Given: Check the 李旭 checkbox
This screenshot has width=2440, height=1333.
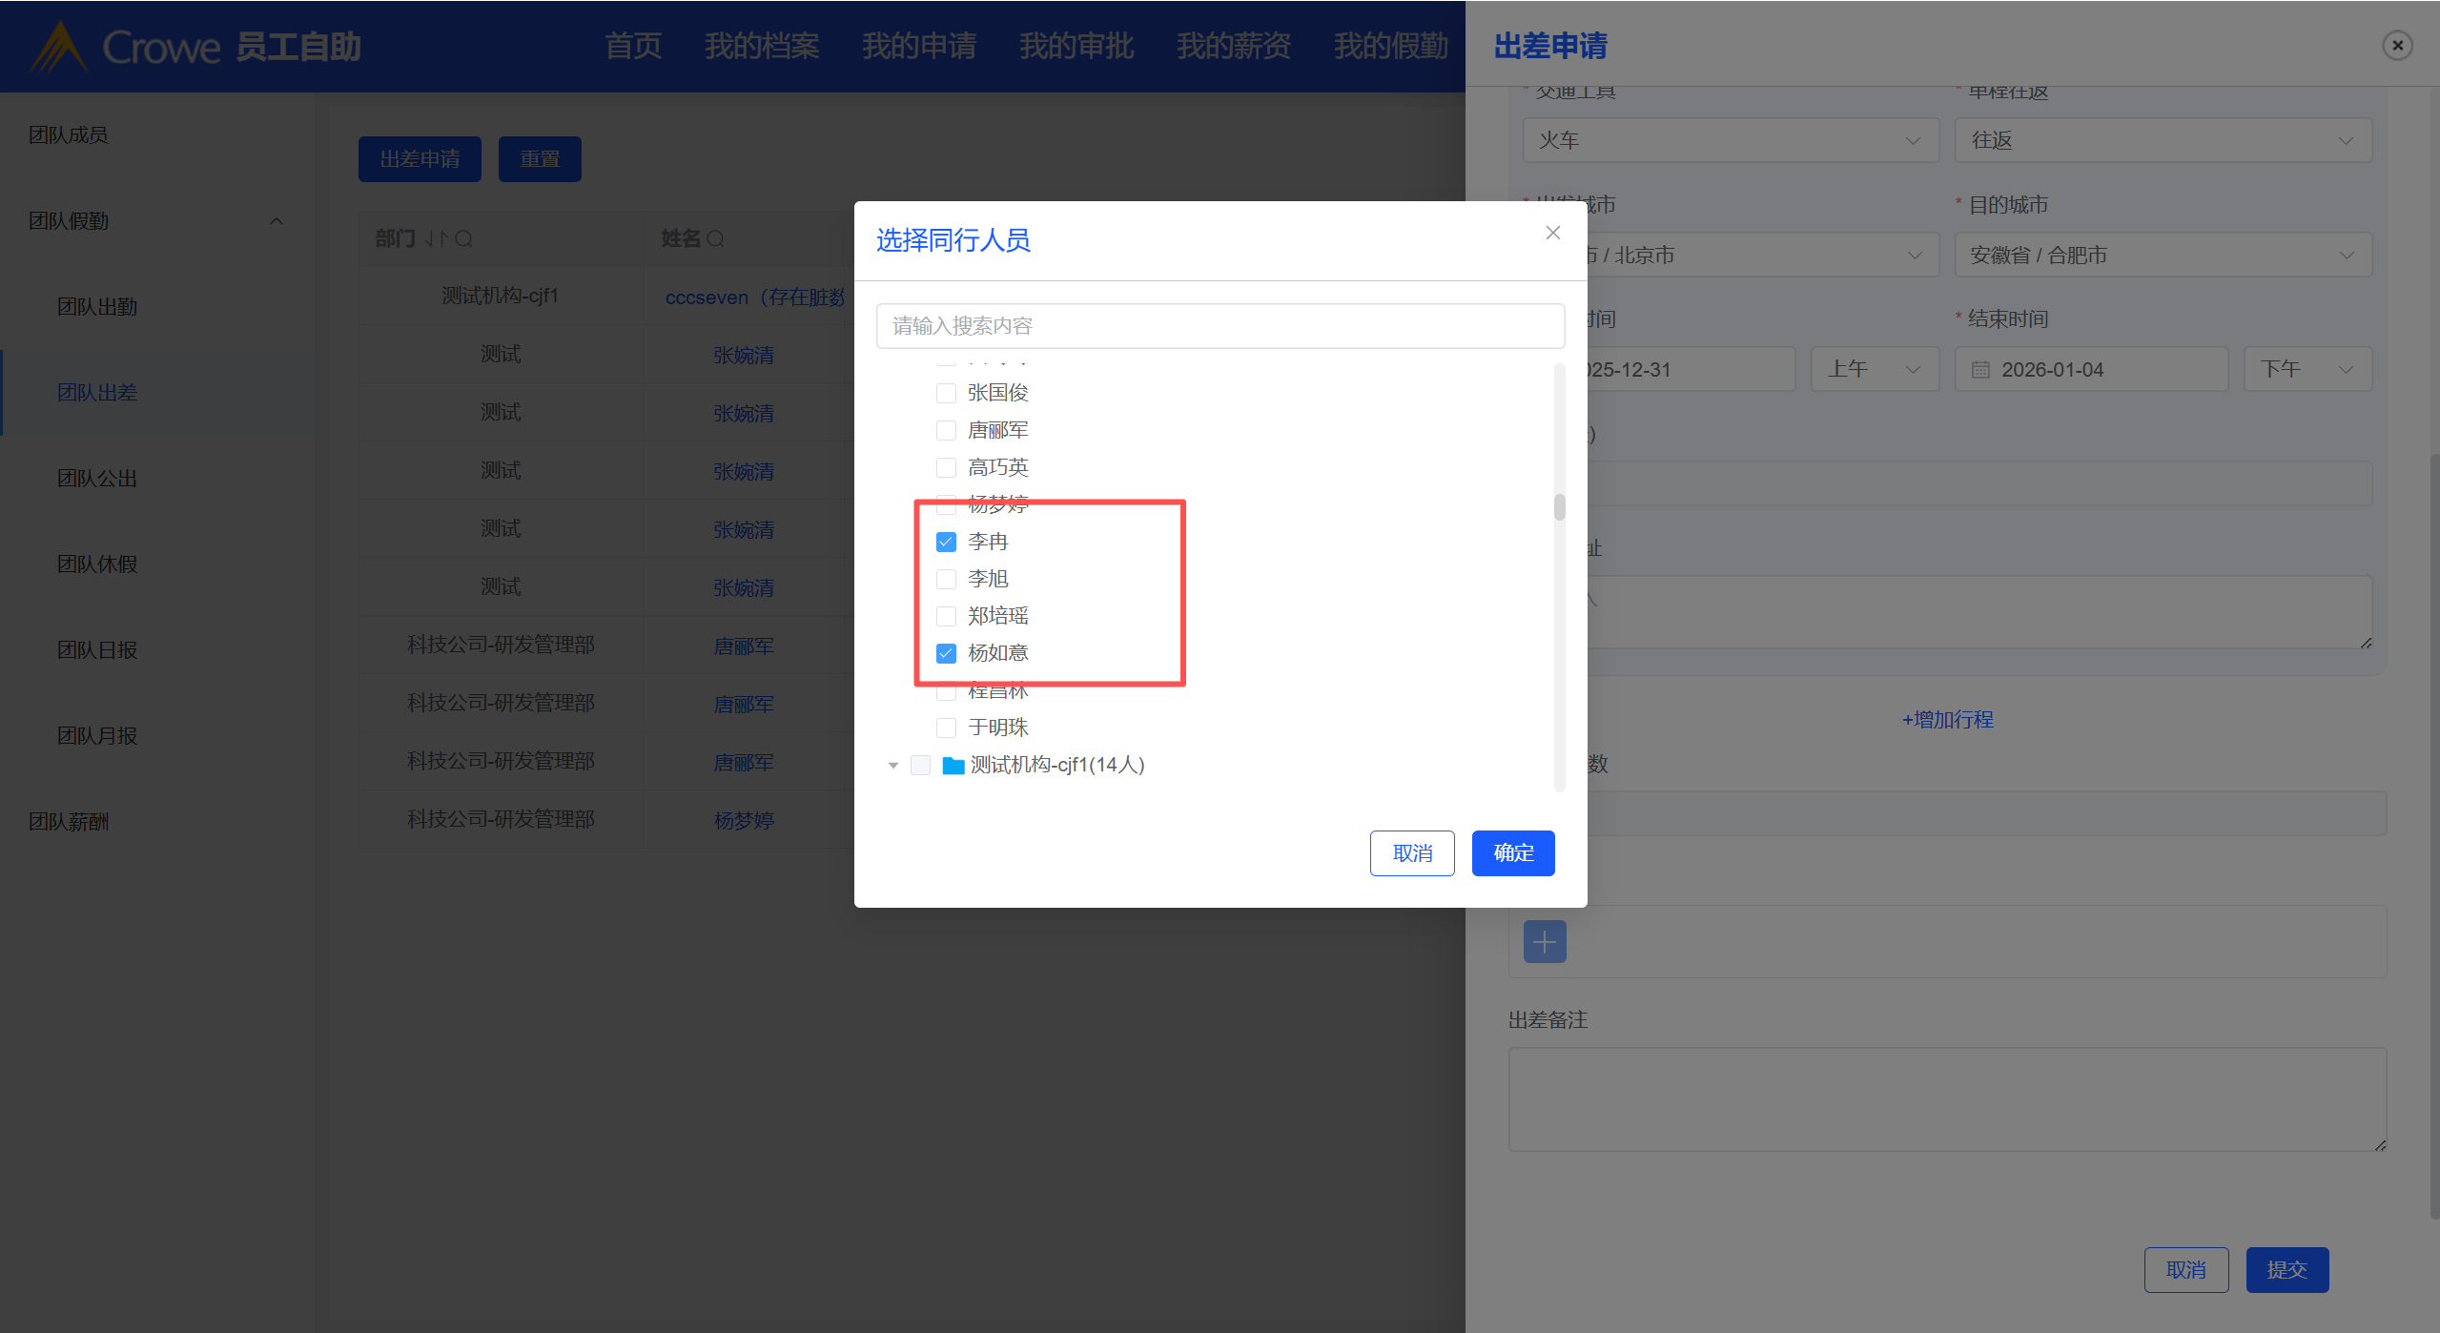Looking at the screenshot, I should tap(946, 579).
